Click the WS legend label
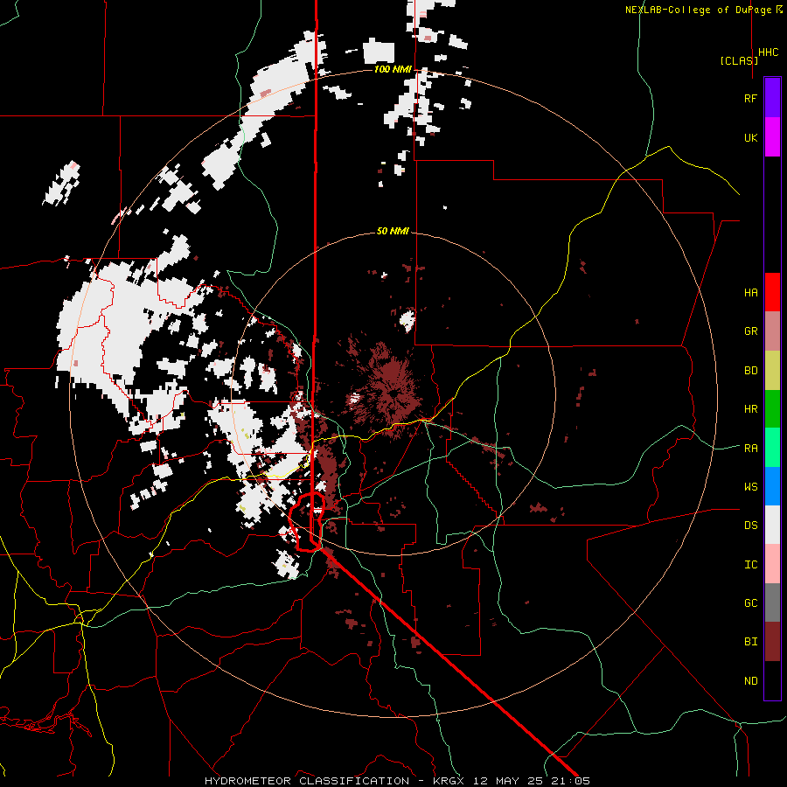This screenshot has height=787, width=787. (750, 487)
